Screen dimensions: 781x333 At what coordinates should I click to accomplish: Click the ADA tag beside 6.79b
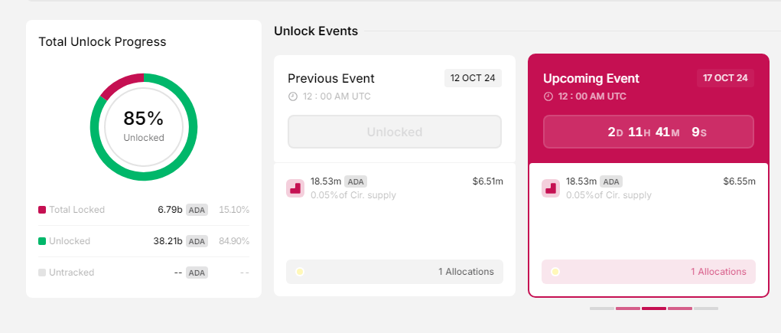pos(197,210)
